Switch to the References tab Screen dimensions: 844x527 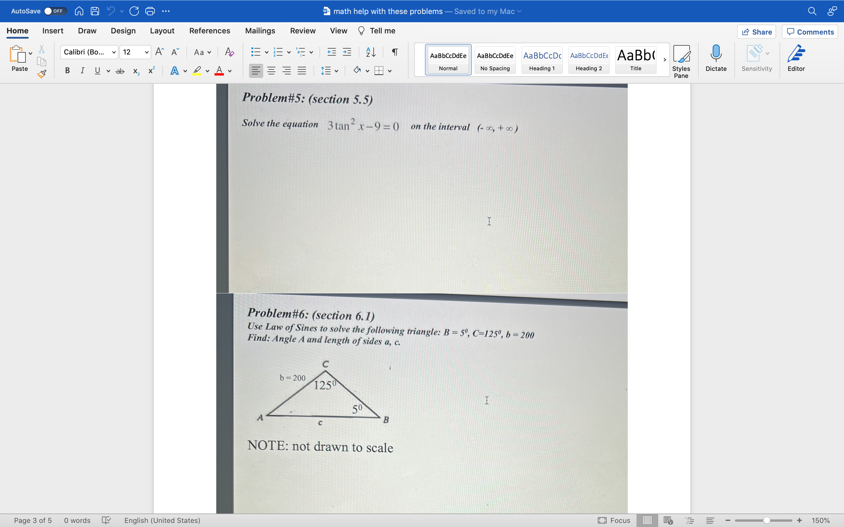coord(210,31)
